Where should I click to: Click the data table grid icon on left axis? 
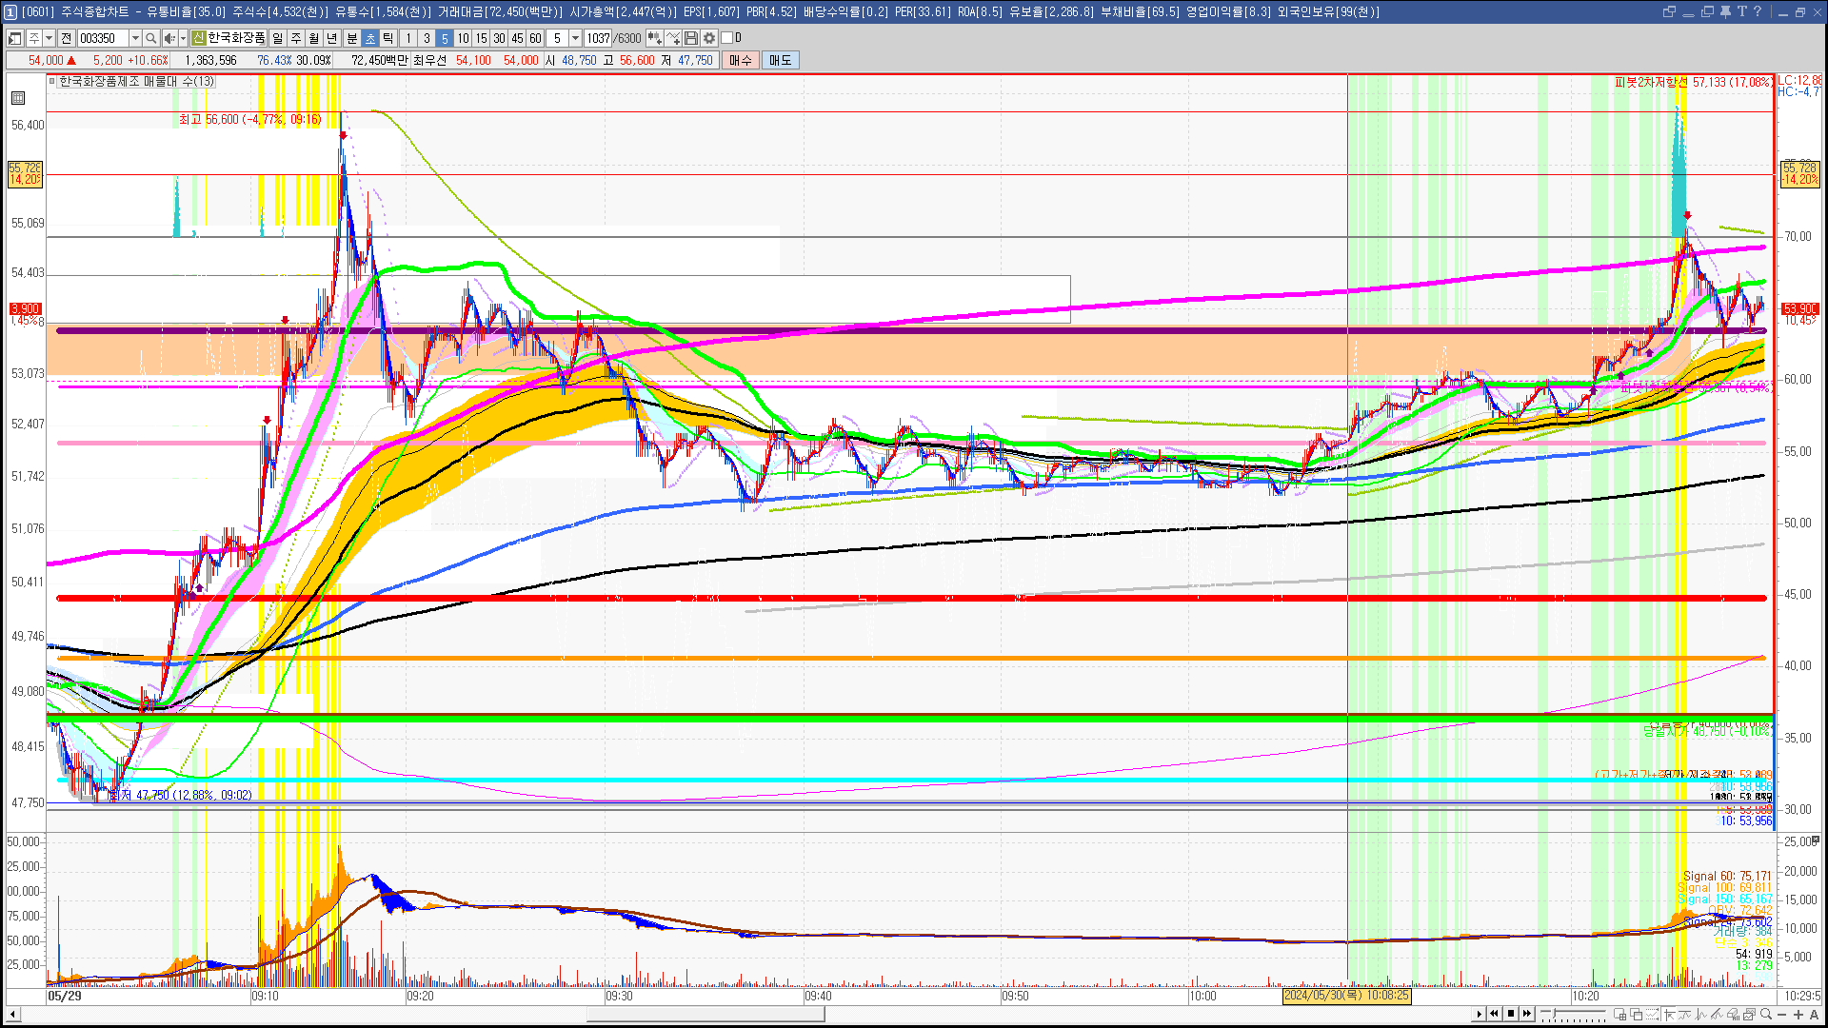tap(18, 98)
